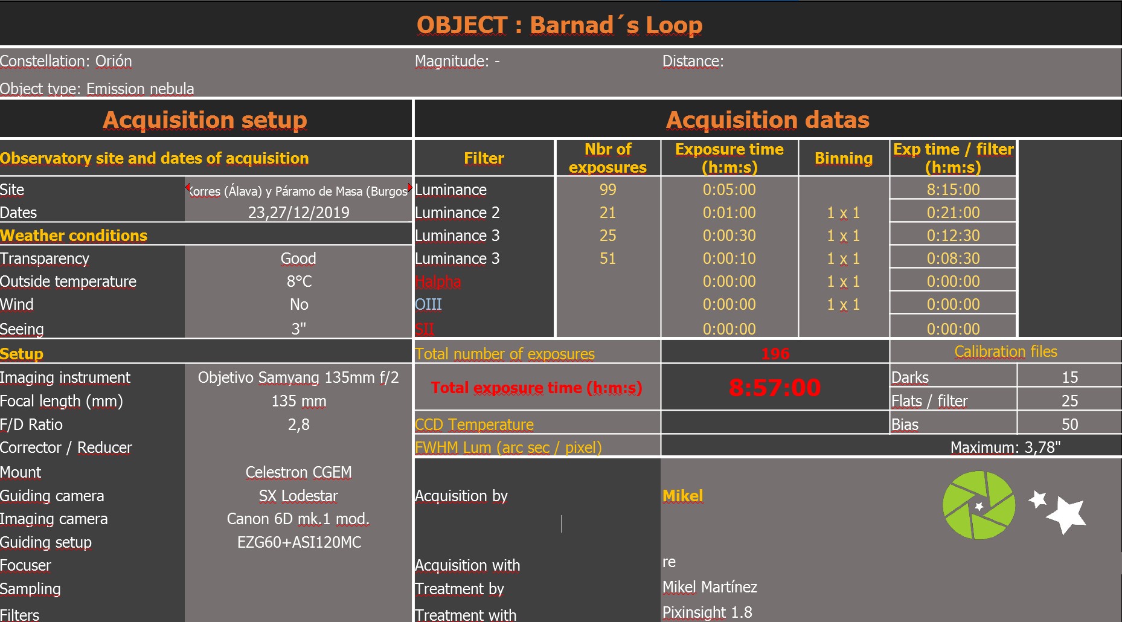This screenshot has height=622, width=1122.
Task: Click the green camera shutter logo
Action: coord(978,505)
